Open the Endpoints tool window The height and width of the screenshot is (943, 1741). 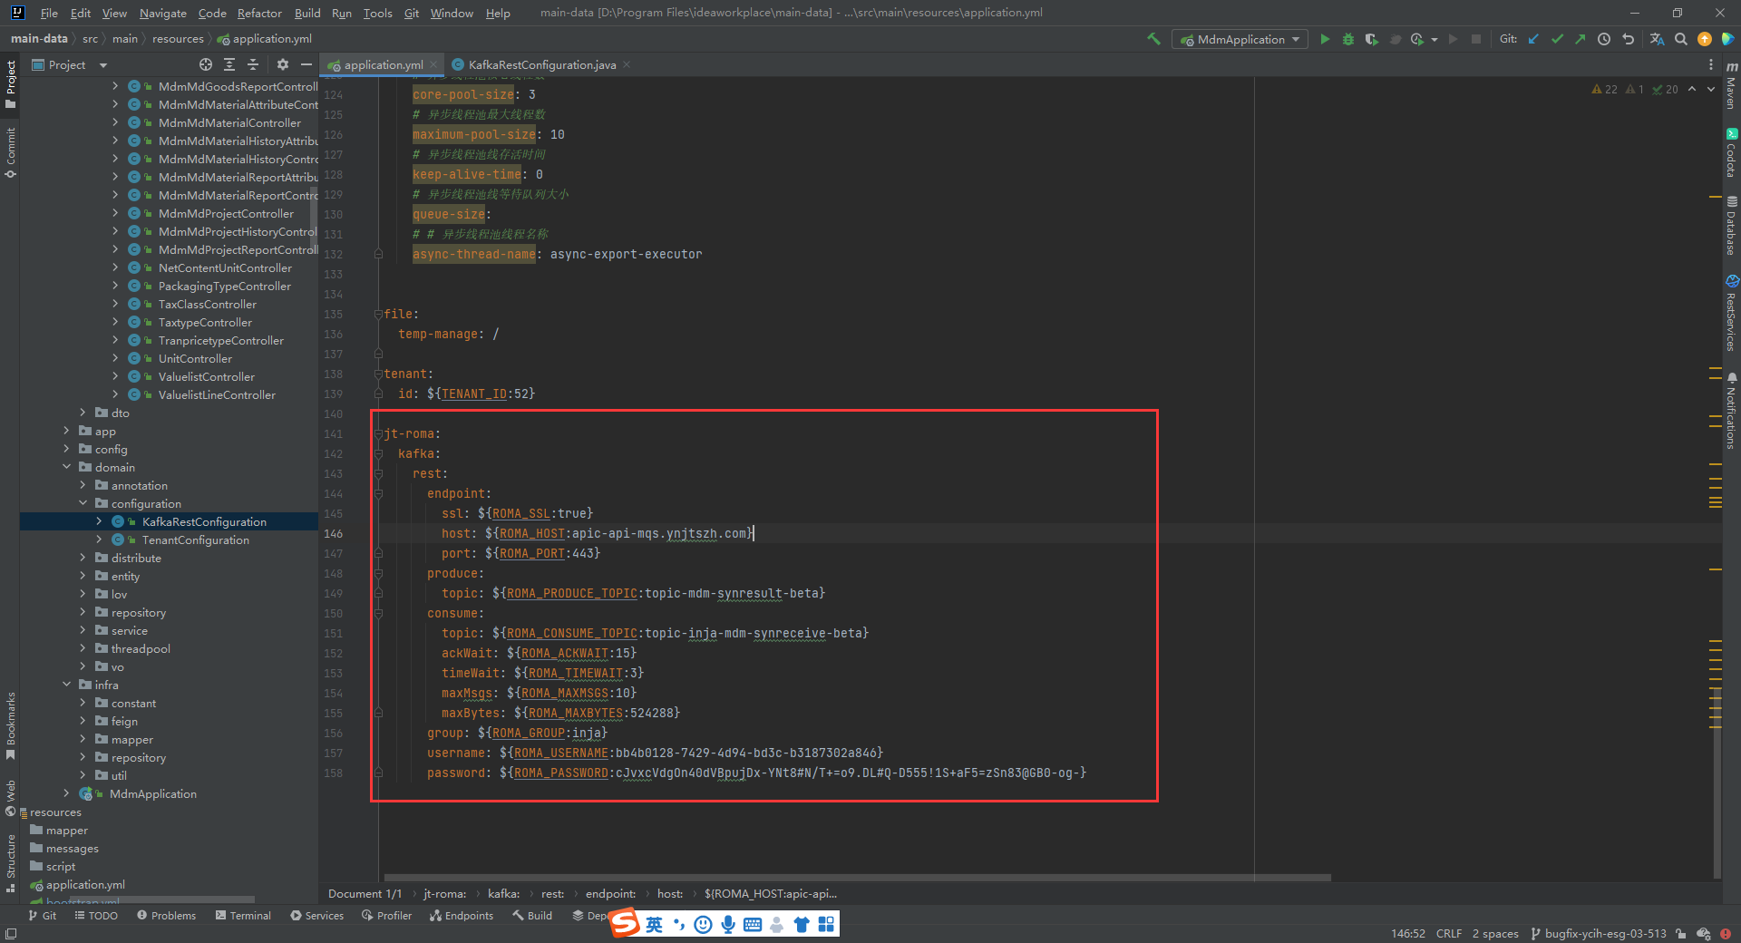pos(462,916)
